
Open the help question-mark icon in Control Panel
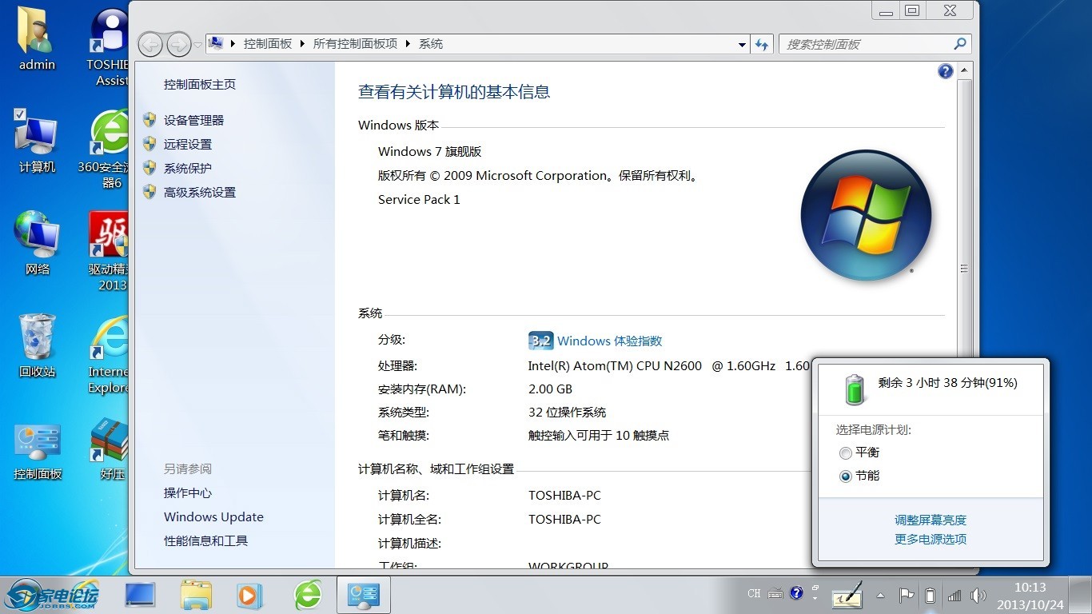click(946, 71)
